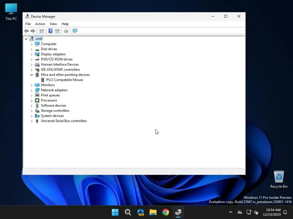293x219 pixels.
Task: Expand the Disk drives category
Action: pos(31,49)
